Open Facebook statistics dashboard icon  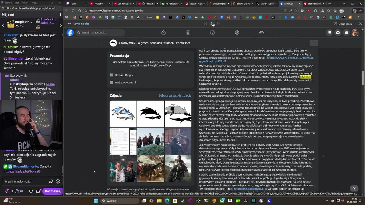(x=188, y=32)
